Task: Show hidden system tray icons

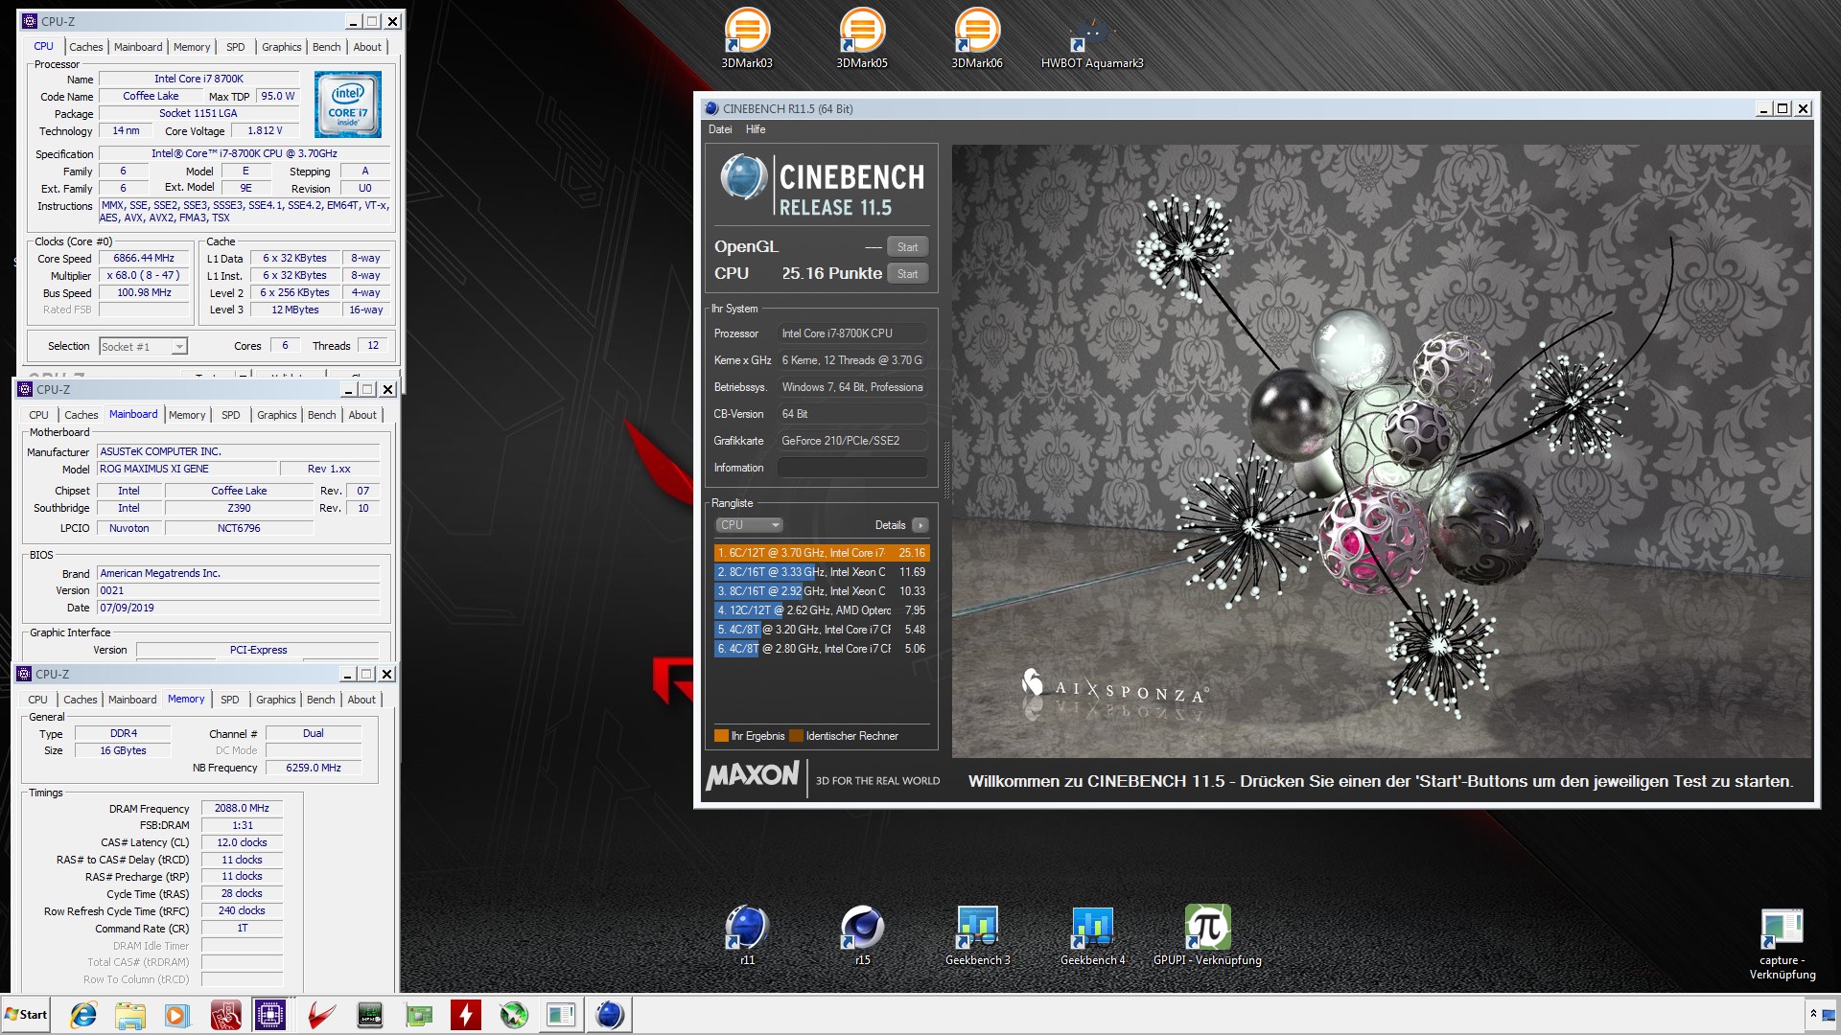Action: (1813, 1014)
